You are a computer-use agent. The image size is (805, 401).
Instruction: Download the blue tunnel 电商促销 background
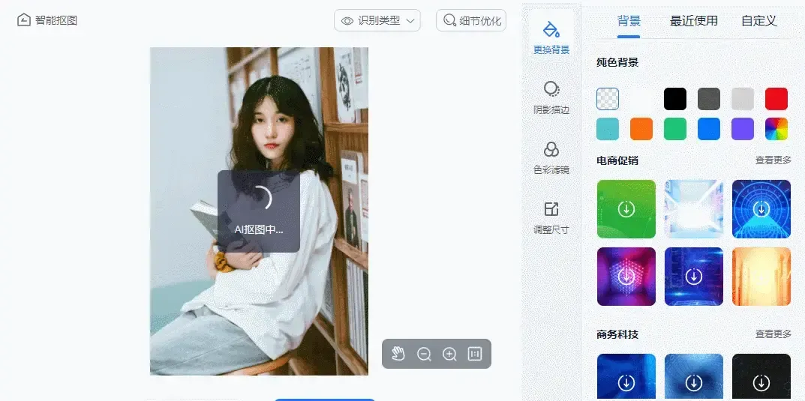pos(761,209)
